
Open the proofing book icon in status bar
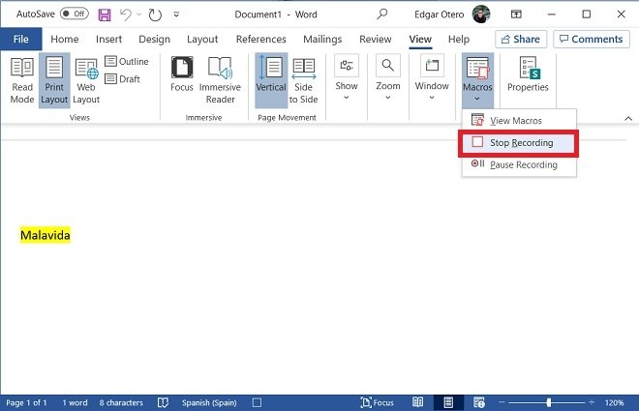[x=163, y=403]
